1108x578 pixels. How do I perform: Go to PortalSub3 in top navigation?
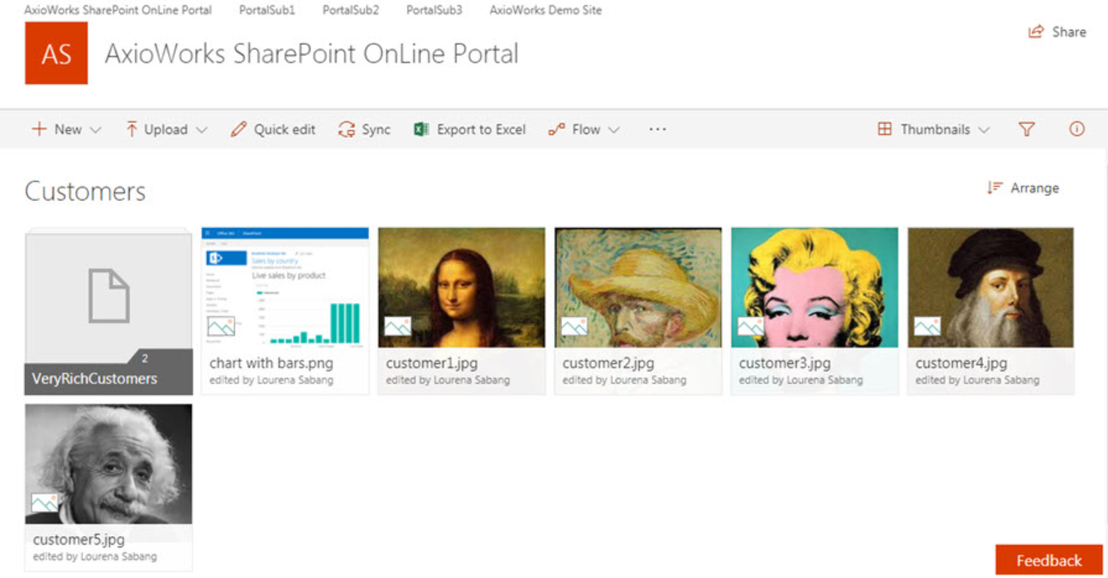(434, 11)
